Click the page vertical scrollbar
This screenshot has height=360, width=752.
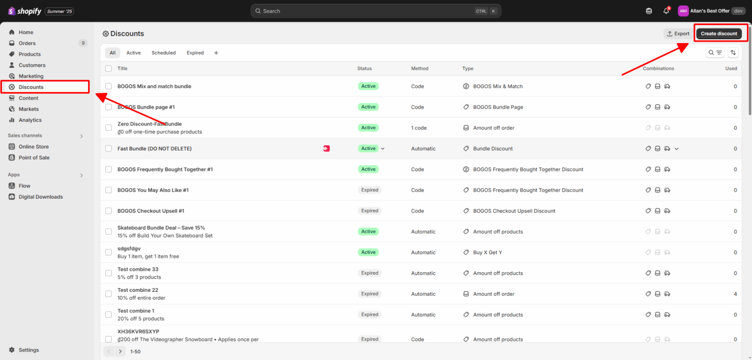pyautogui.click(x=749, y=70)
